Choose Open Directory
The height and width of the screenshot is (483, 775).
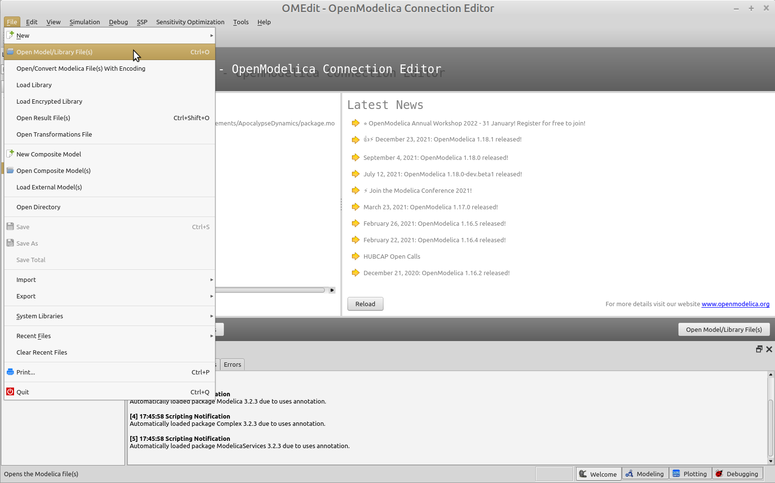pos(109,207)
